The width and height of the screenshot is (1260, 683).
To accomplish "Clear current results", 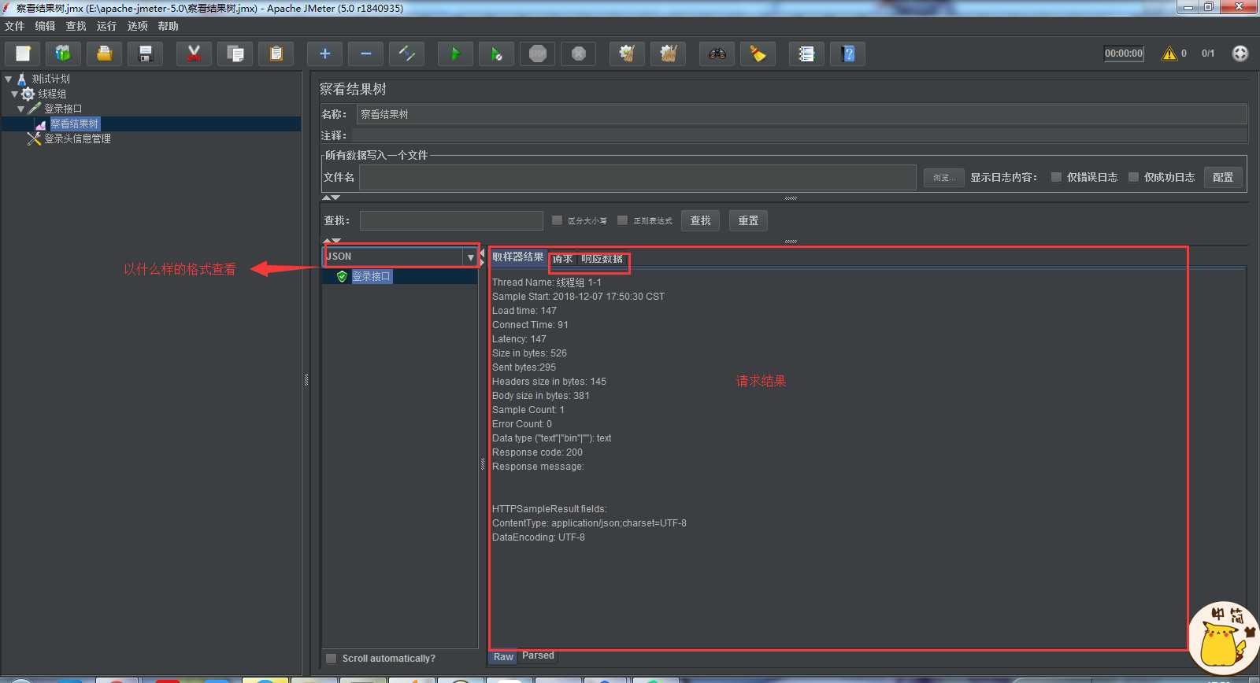I will click(x=628, y=54).
